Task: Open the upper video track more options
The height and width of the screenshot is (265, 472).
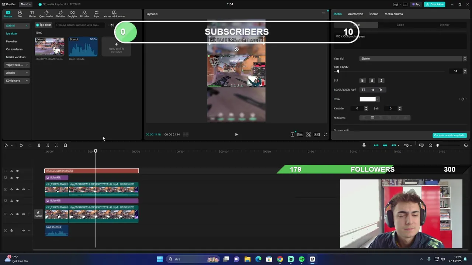Action: click(29, 189)
